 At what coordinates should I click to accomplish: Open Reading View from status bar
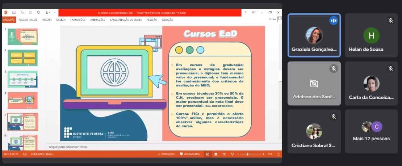(224, 154)
